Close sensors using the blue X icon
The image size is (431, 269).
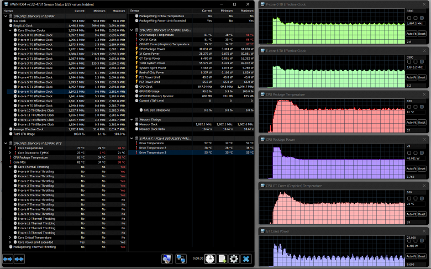pos(246,259)
